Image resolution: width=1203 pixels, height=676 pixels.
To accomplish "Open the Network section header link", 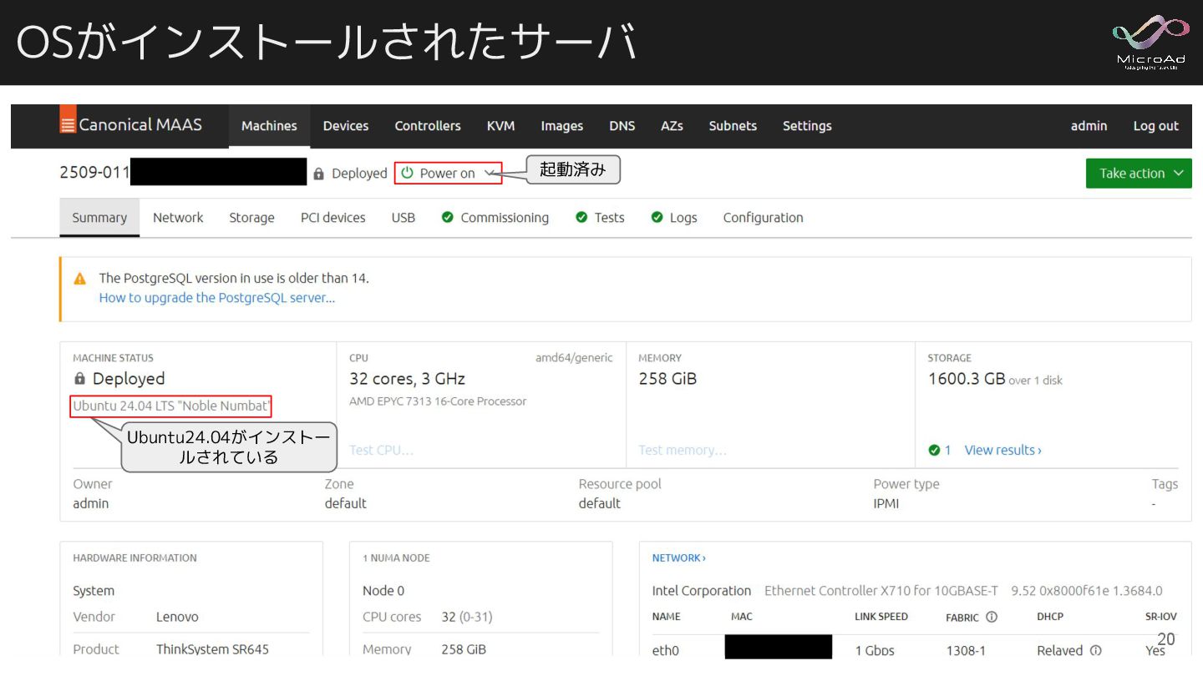I will (678, 557).
